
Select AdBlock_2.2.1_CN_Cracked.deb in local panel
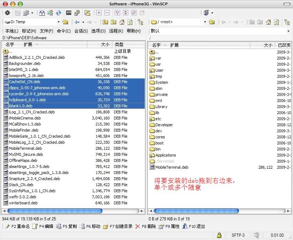click(x=37, y=57)
